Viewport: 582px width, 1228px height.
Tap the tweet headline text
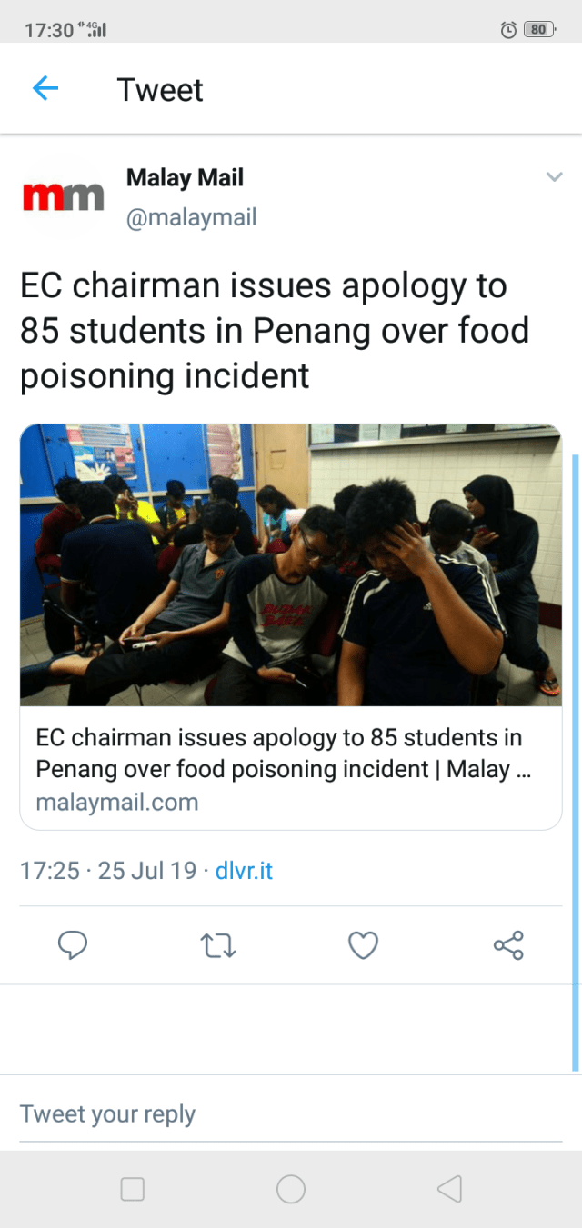click(x=275, y=331)
